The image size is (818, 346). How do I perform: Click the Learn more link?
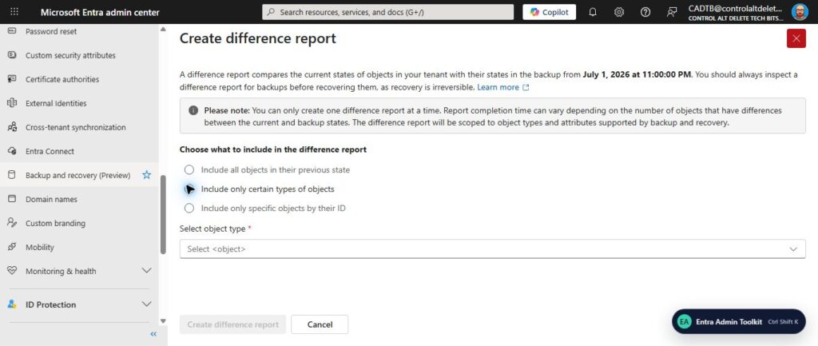pyautogui.click(x=498, y=88)
